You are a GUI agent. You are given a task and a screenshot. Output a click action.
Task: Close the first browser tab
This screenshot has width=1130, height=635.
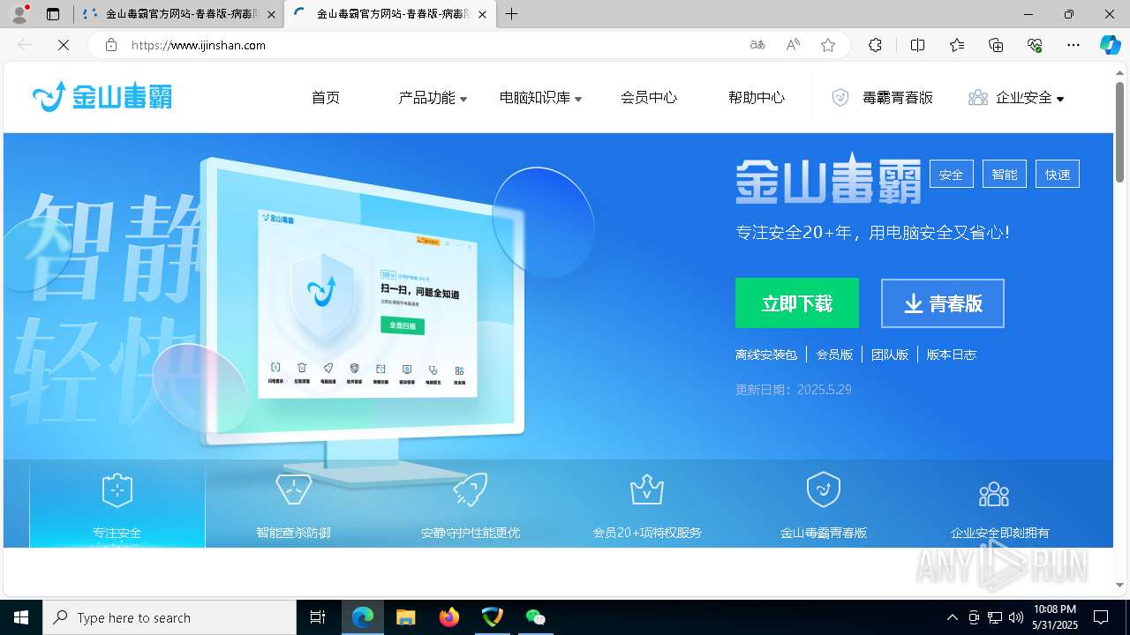(x=271, y=14)
